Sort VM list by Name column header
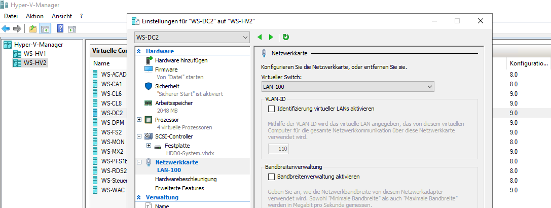Image resolution: width=551 pixels, height=208 pixels. click(x=101, y=63)
